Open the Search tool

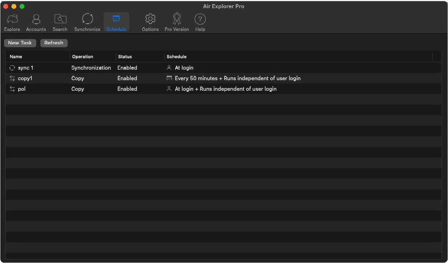pos(60,22)
